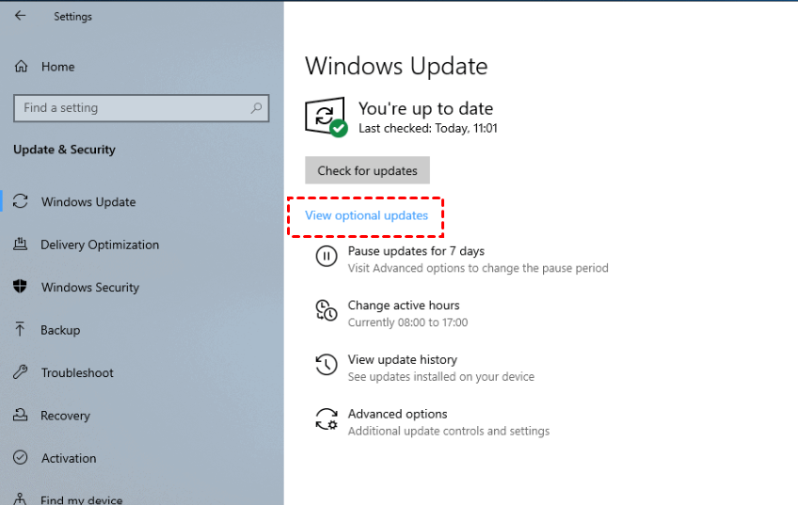Open the Recovery section
This screenshot has height=505, width=798.
(65, 416)
